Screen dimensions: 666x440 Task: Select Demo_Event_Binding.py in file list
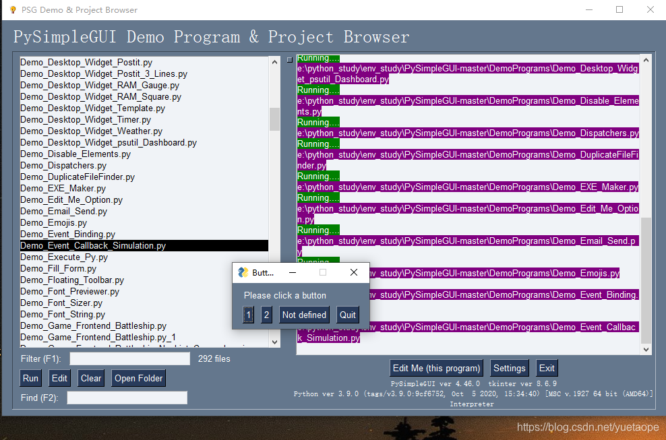pos(144,234)
